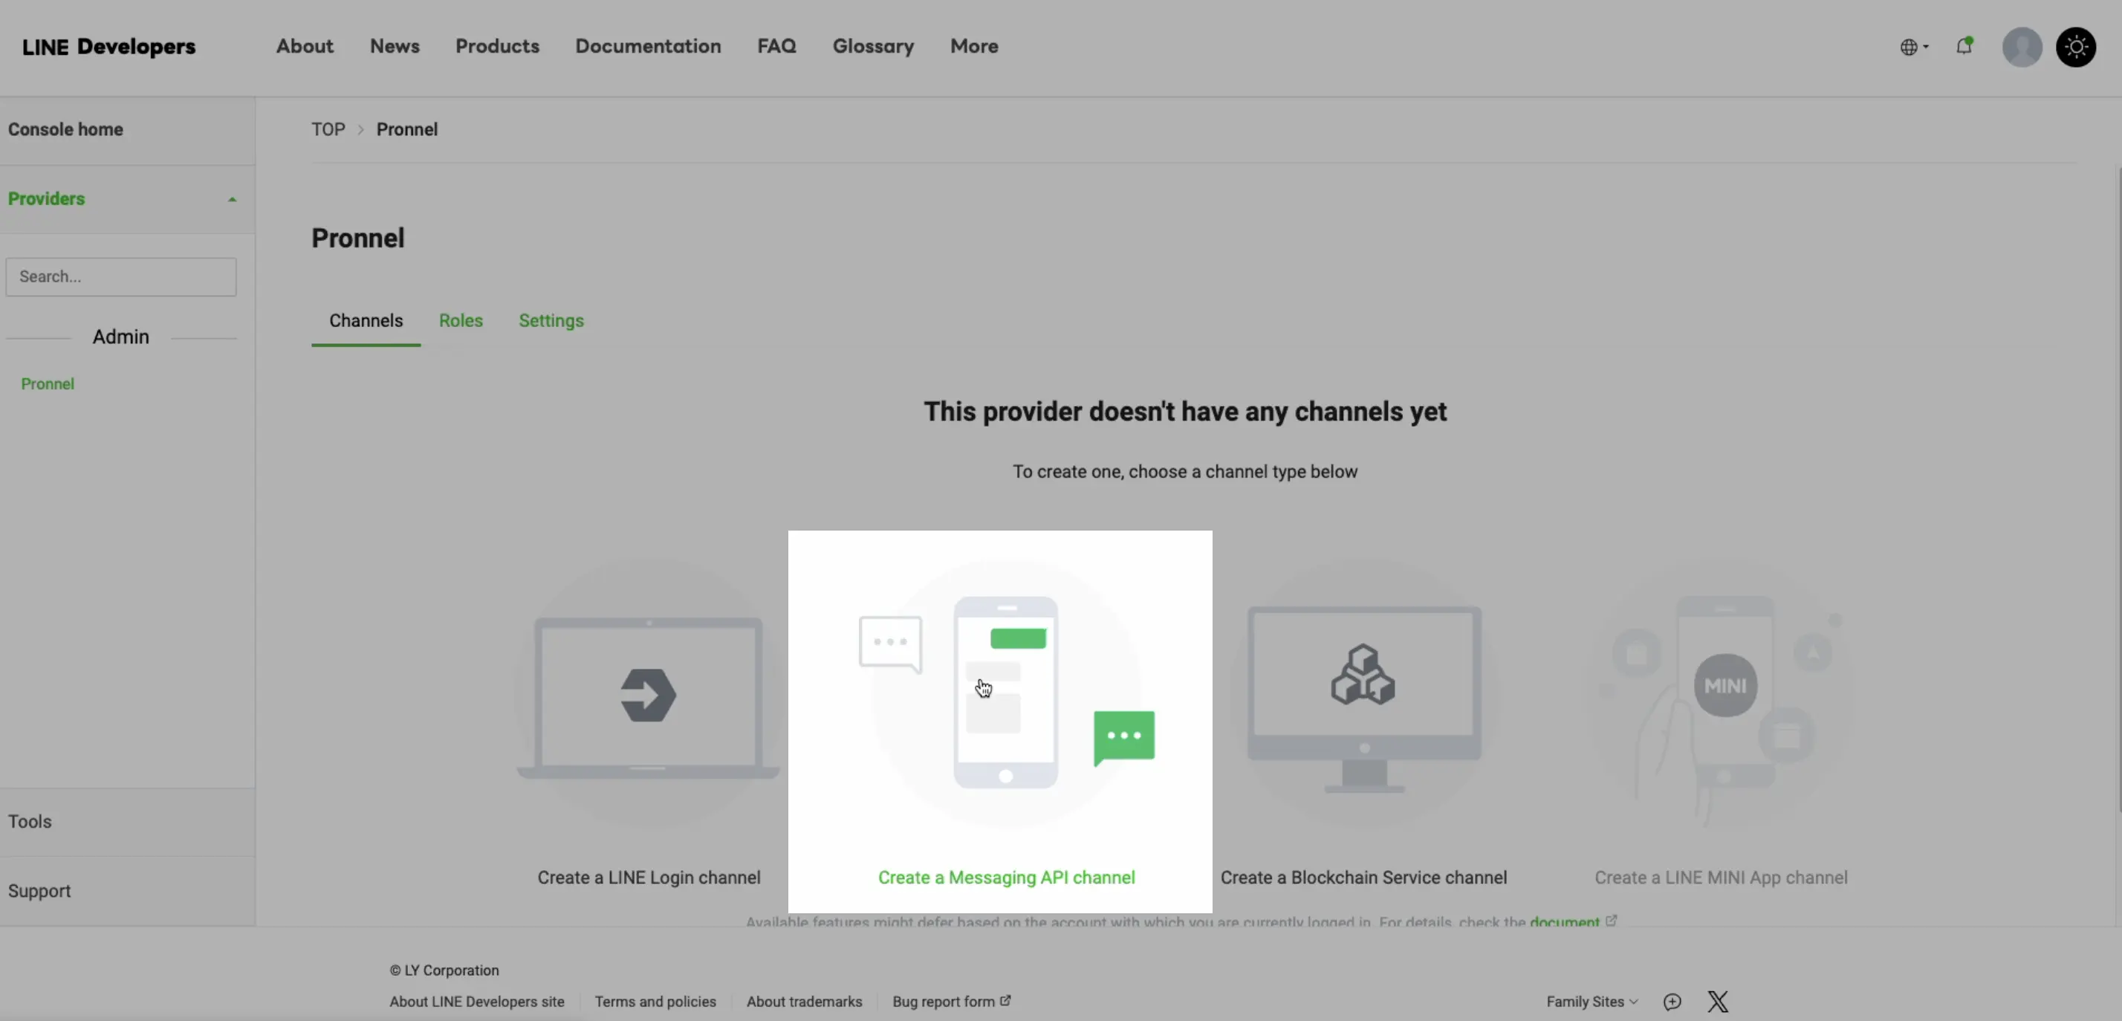The width and height of the screenshot is (2122, 1021).
Task: Click the Messaging API phone illustration
Action: pos(1007,694)
